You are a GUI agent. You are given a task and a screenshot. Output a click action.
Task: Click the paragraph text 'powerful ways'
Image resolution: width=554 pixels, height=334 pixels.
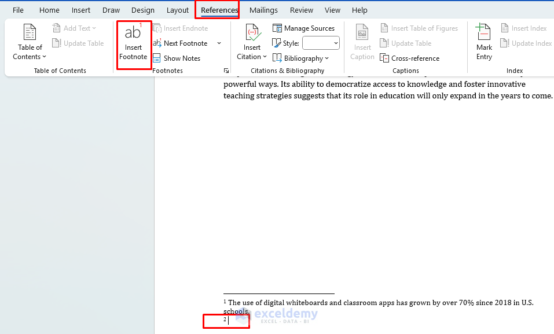click(251, 84)
